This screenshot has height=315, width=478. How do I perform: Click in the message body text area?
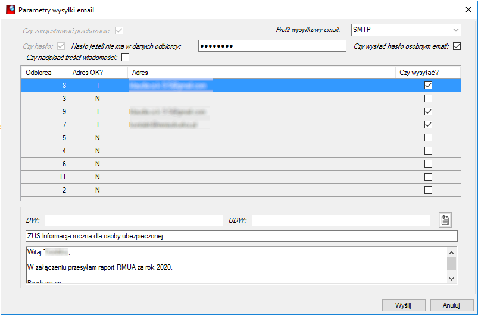tap(236, 266)
